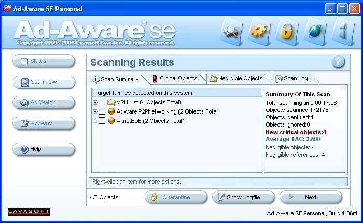The height and width of the screenshot is (223, 363).
Task: Expand the Adware.P2PNetworking tree node
Action: [x=95, y=112]
